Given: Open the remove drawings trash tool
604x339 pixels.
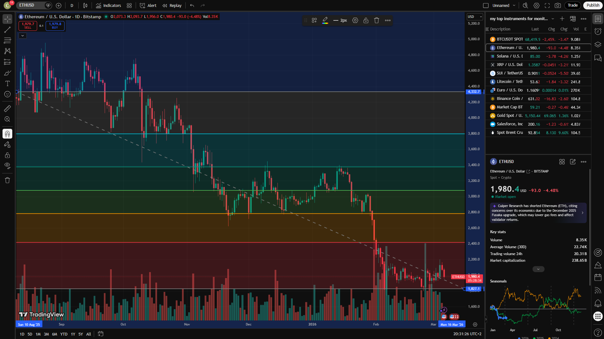Looking at the screenshot, I should coord(7,180).
